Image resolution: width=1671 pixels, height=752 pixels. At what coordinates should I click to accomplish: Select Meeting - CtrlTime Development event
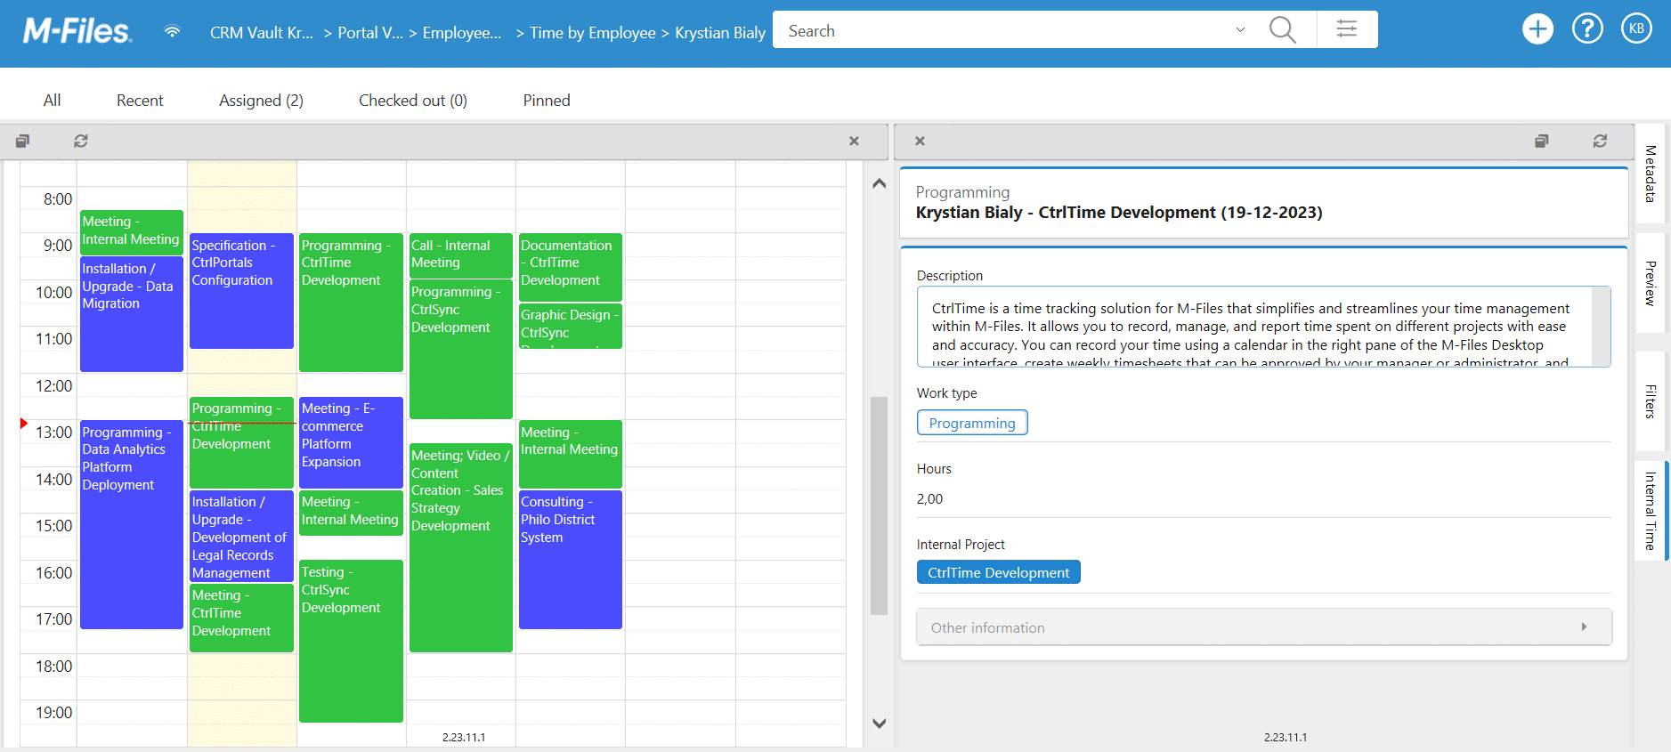point(241,618)
